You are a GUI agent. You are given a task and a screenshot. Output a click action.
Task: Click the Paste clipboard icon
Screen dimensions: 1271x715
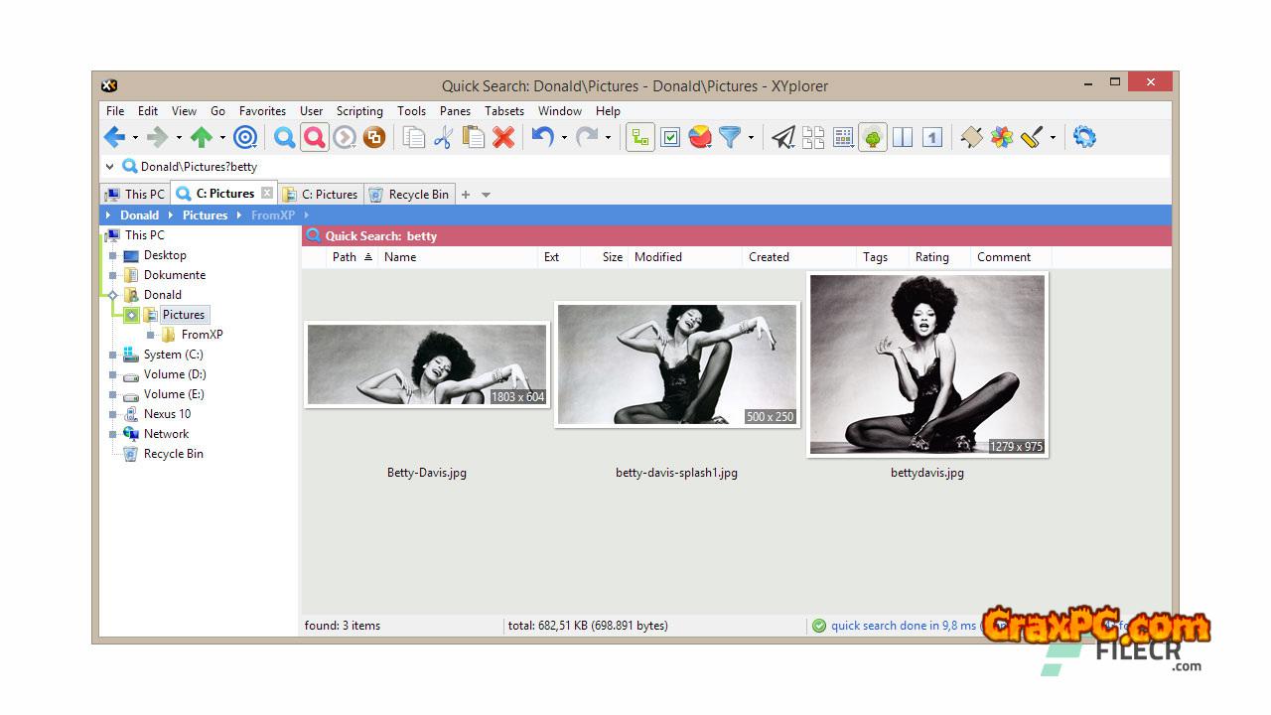coord(474,138)
